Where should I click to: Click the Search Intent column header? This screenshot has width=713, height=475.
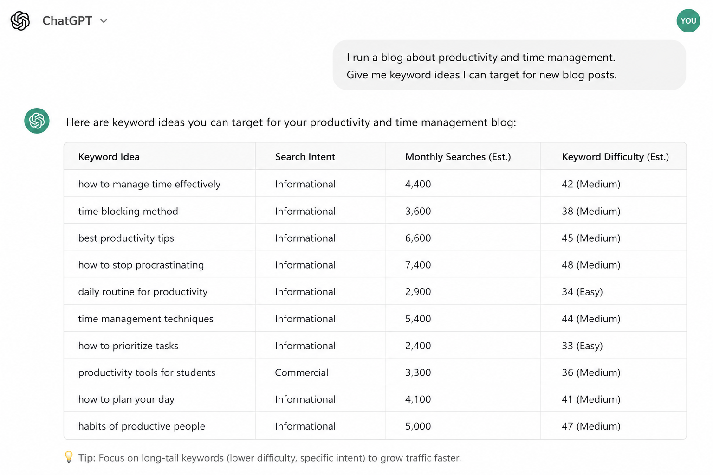click(x=305, y=157)
